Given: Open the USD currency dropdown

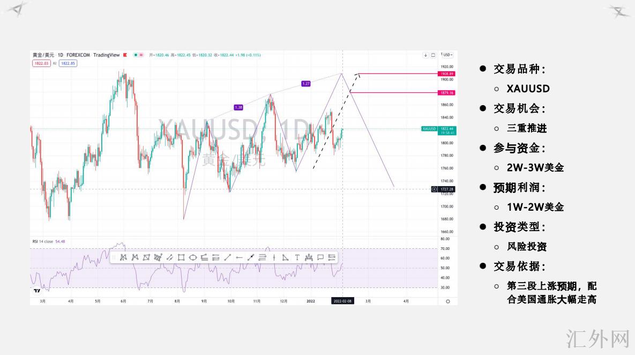Looking at the screenshot, I should point(447,55).
